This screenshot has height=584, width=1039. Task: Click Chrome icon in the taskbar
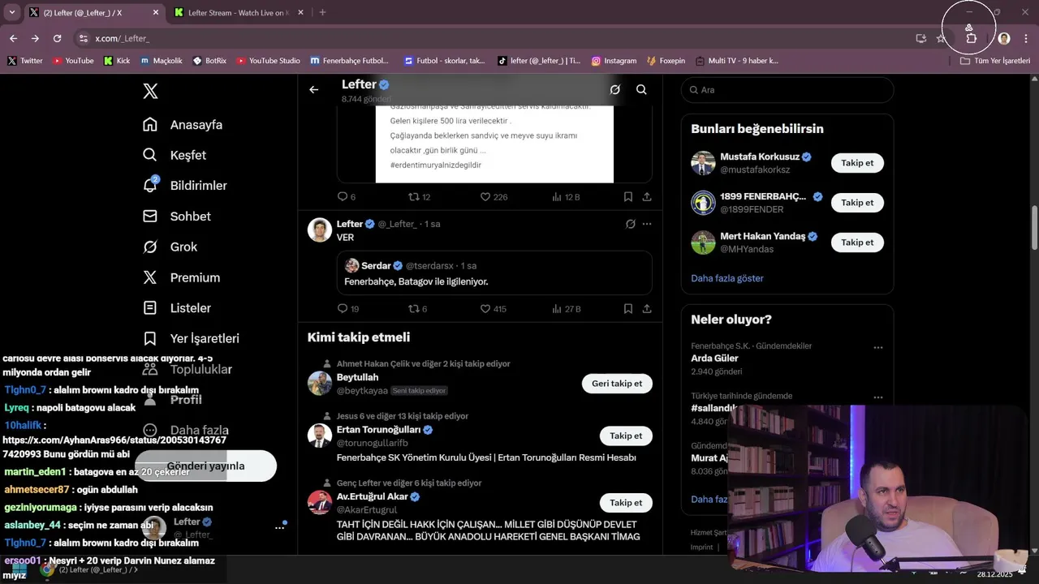pyautogui.click(x=47, y=569)
